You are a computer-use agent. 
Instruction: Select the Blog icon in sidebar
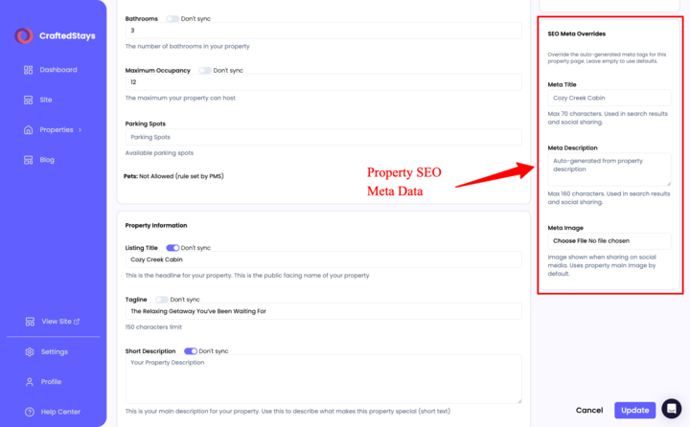[x=28, y=160]
